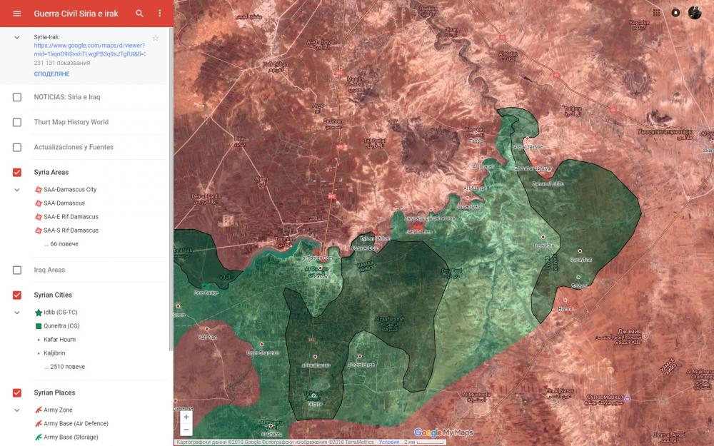Star this map as favorite

pos(156,38)
